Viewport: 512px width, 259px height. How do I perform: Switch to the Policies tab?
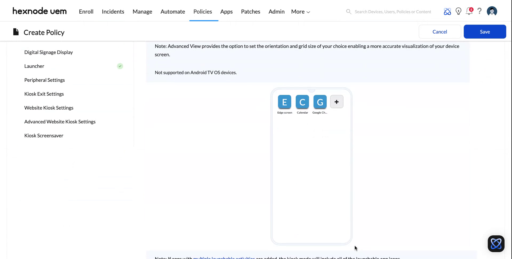pos(202,11)
